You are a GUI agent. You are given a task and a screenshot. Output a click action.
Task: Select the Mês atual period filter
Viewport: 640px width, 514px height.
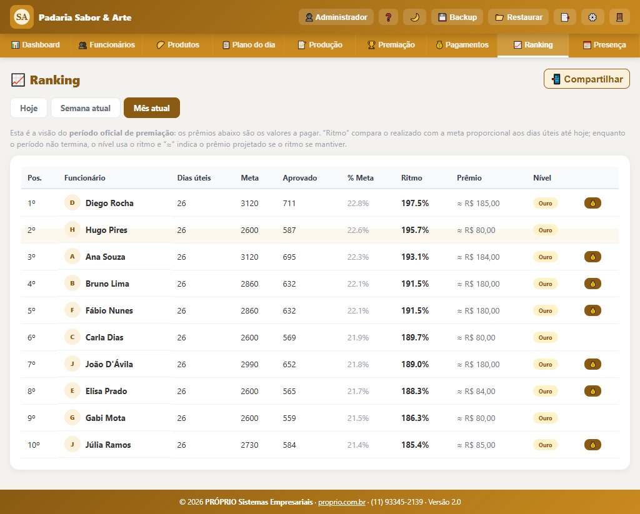pyautogui.click(x=152, y=108)
